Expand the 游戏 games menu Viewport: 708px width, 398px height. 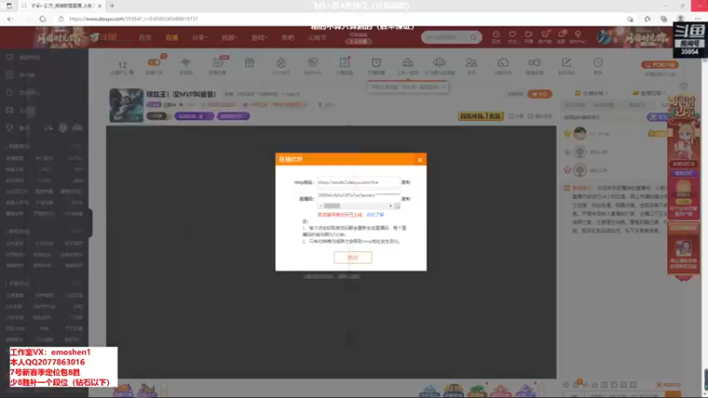click(x=259, y=37)
